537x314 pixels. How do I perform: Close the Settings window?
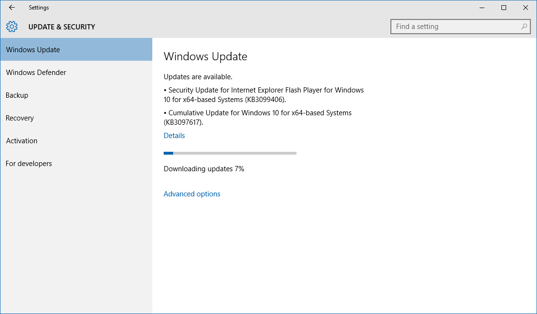[525, 8]
